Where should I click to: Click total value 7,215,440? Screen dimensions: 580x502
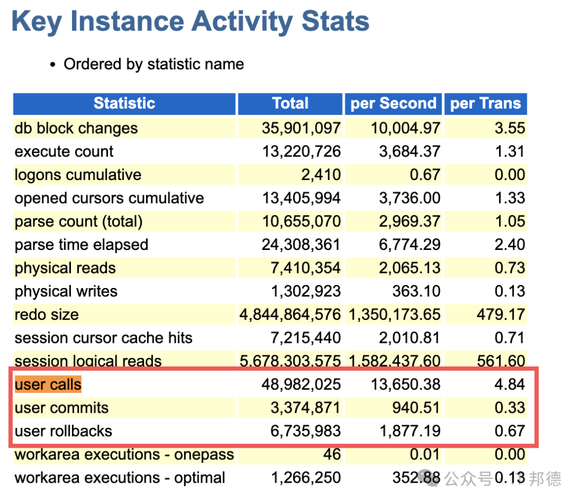point(306,339)
